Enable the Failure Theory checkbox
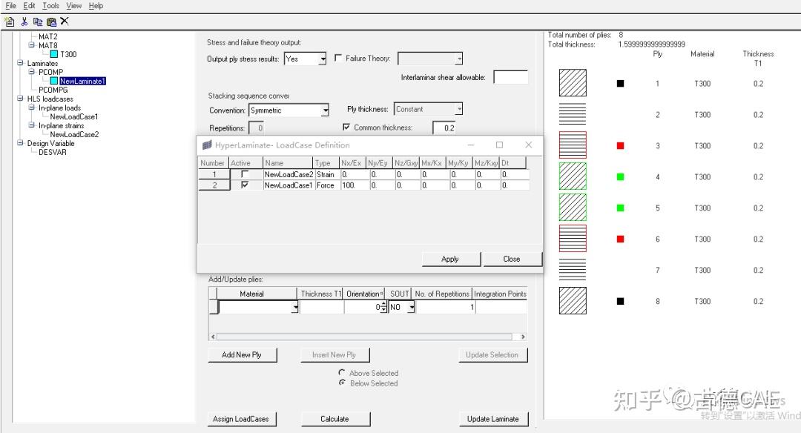 tap(337, 58)
